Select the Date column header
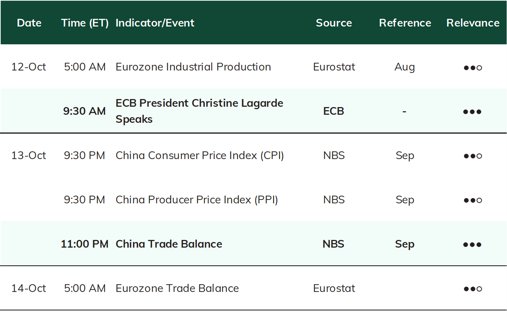The image size is (507, 317). [29, 23]
